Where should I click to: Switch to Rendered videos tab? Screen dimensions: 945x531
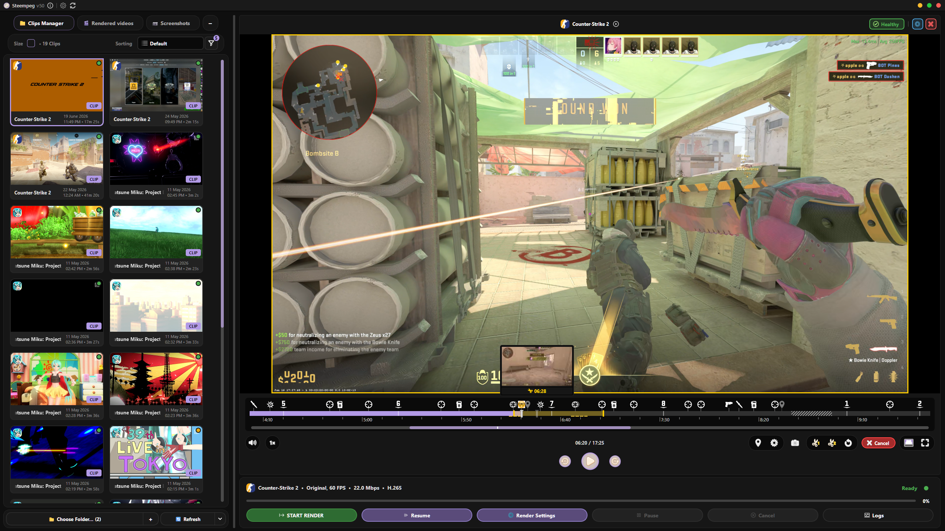point(110,23)
